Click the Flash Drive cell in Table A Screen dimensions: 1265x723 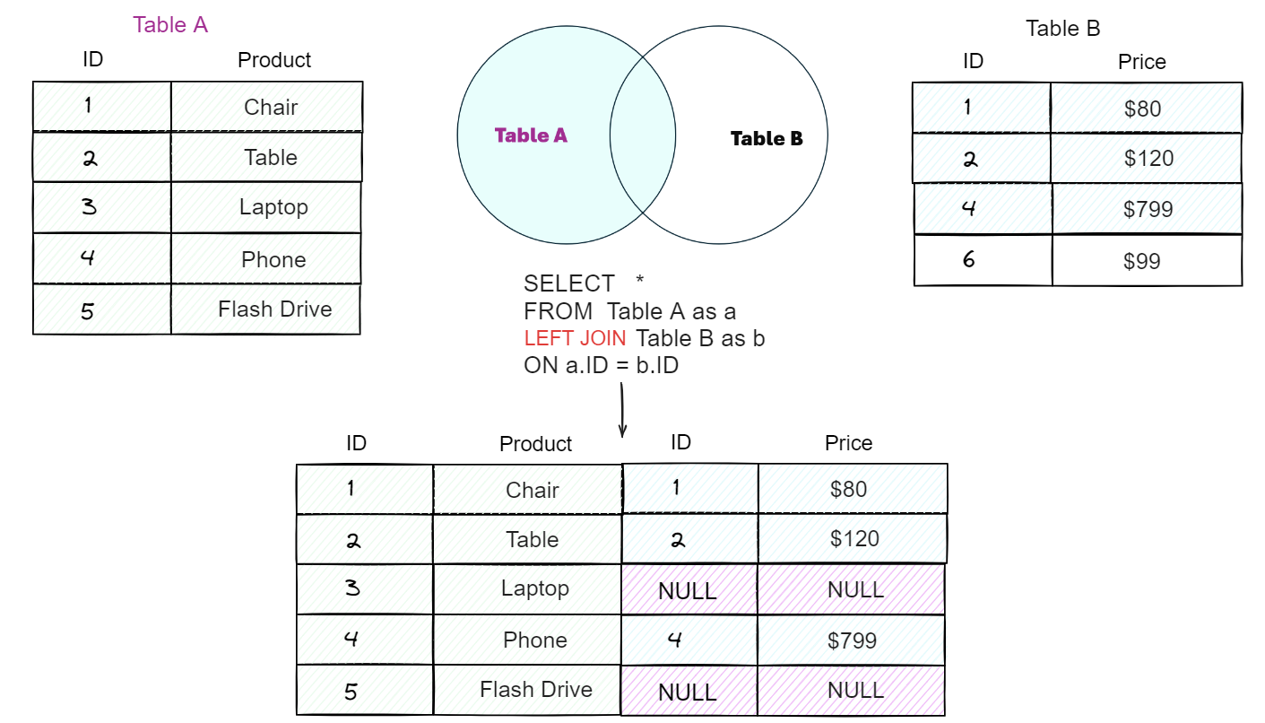coord(274,309)
